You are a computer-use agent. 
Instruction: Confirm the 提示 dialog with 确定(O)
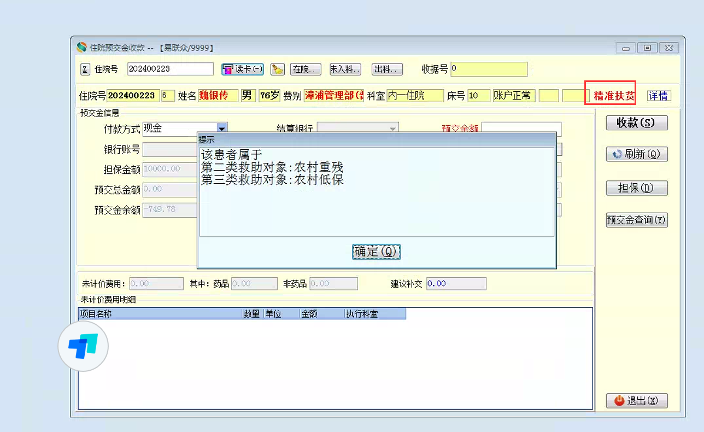377,252
